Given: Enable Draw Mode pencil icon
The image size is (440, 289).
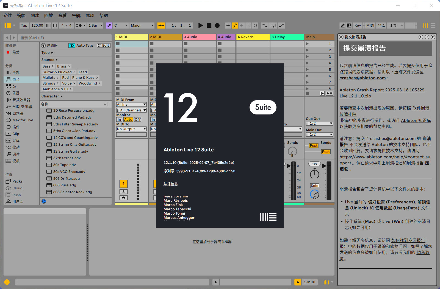Looking at the screenshot, I should point(343,26).
